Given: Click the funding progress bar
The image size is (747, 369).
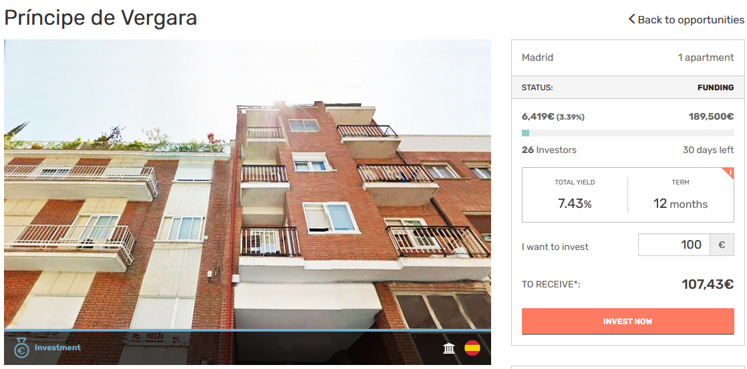Looking at the screenshot, I should pyautogui.click(x=628, y=133).
